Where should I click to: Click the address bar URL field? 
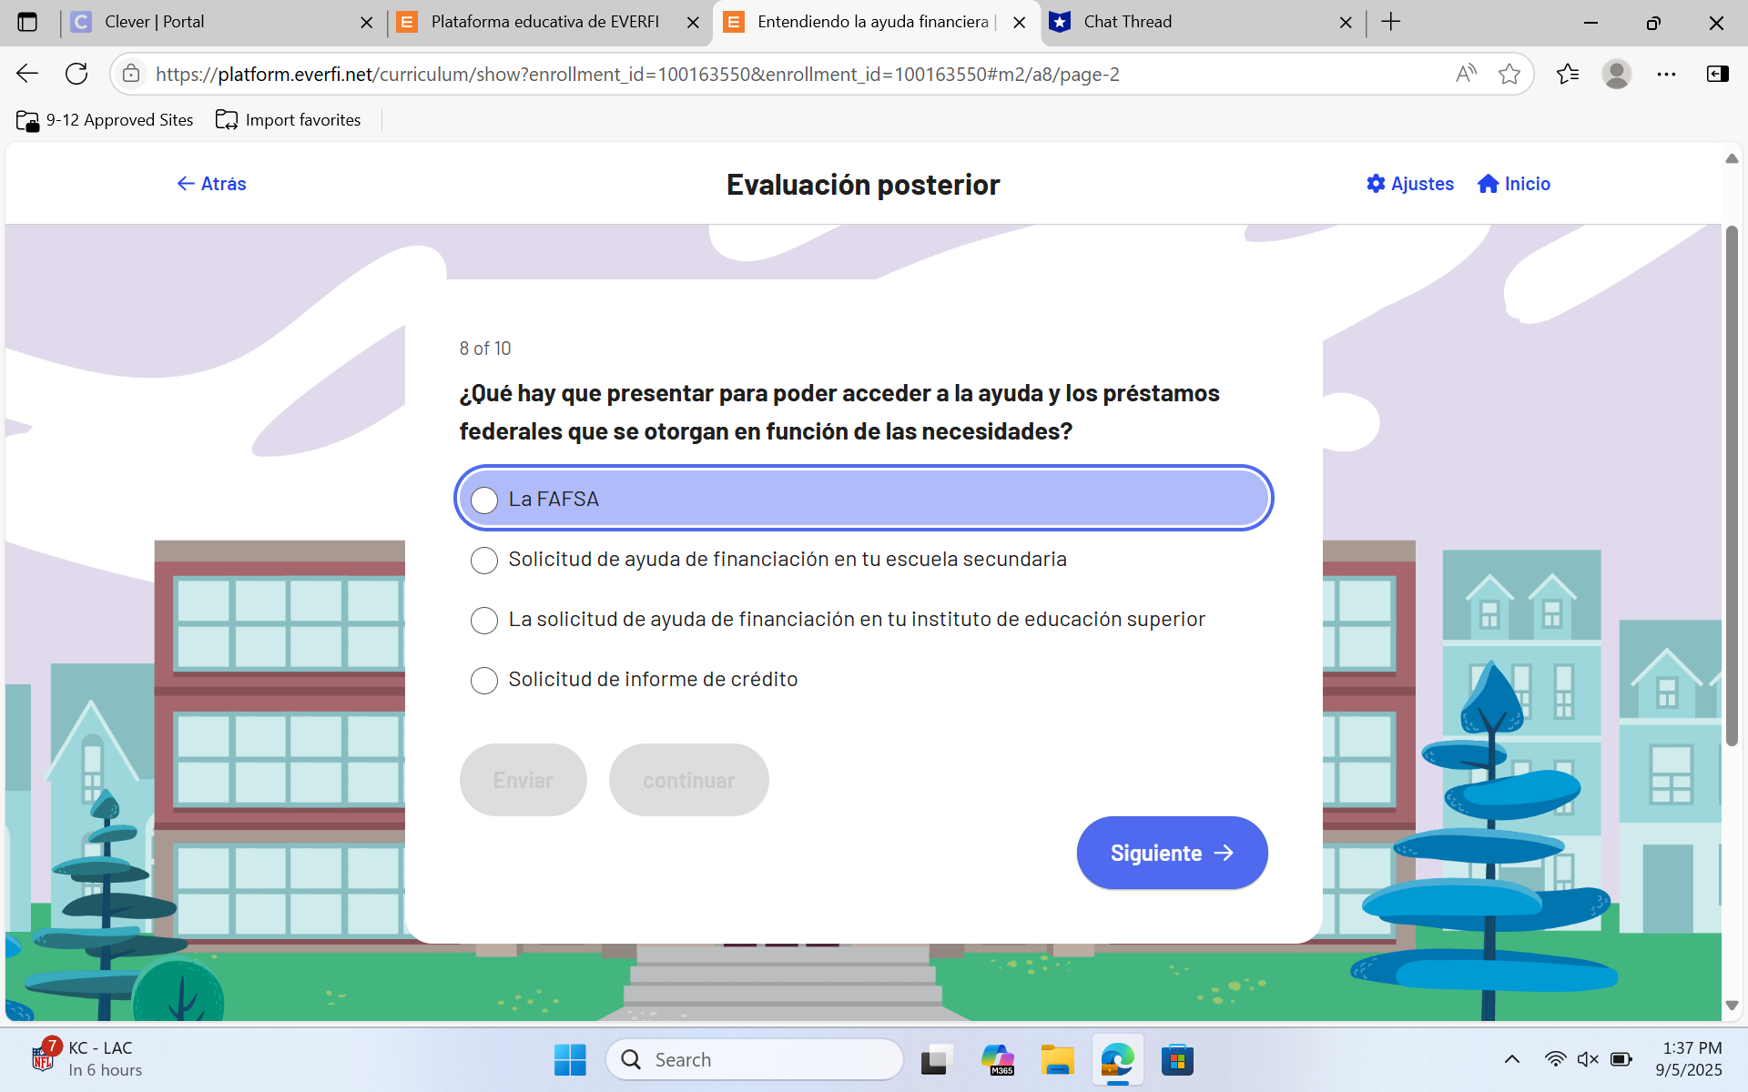[637, 74]
